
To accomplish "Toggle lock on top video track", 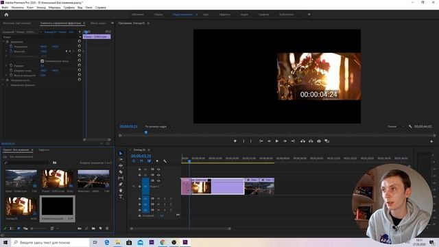I will click(139, 169).
